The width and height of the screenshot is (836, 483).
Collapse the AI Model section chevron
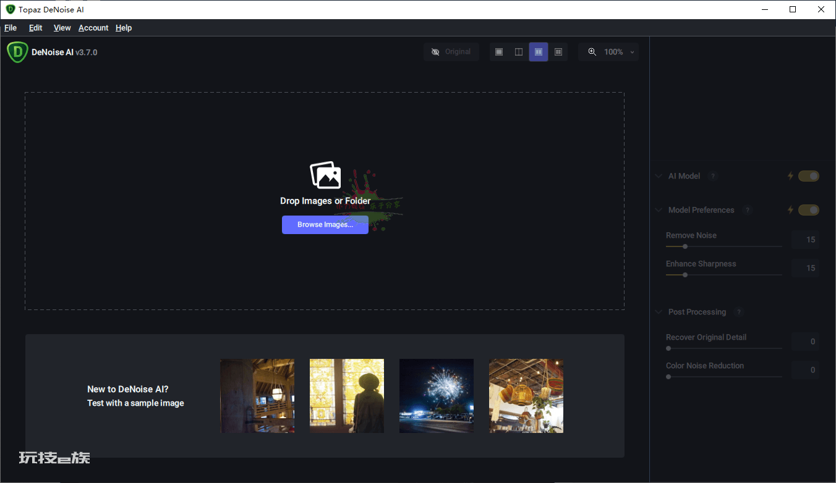click(659, 176)
